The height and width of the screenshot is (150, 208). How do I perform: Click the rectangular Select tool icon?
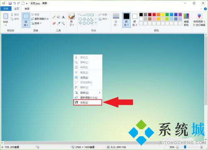tap(26, 16)
